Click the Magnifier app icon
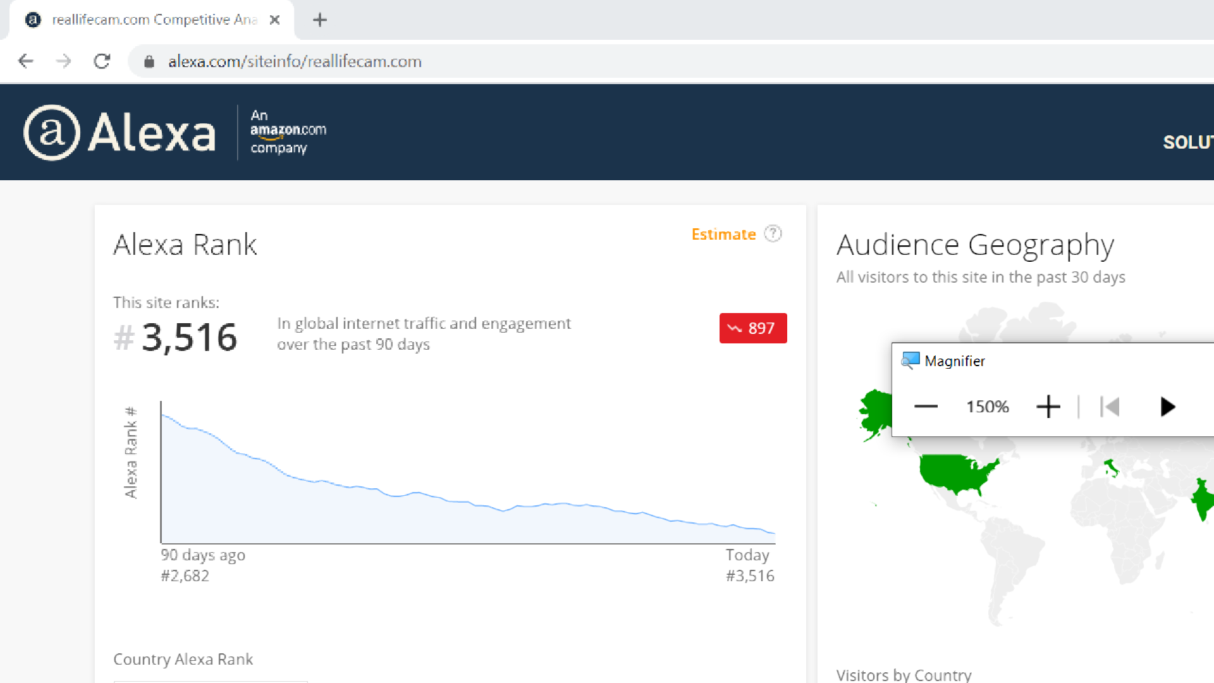Viewport: 1214px width, 683px height. 910,360
